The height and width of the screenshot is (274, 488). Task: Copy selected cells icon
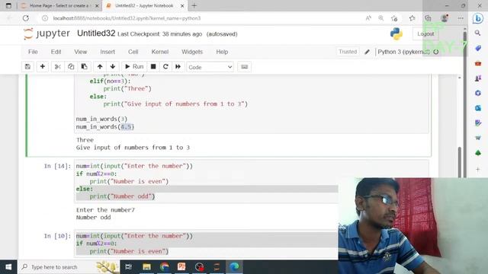click(x=71, y=67)
